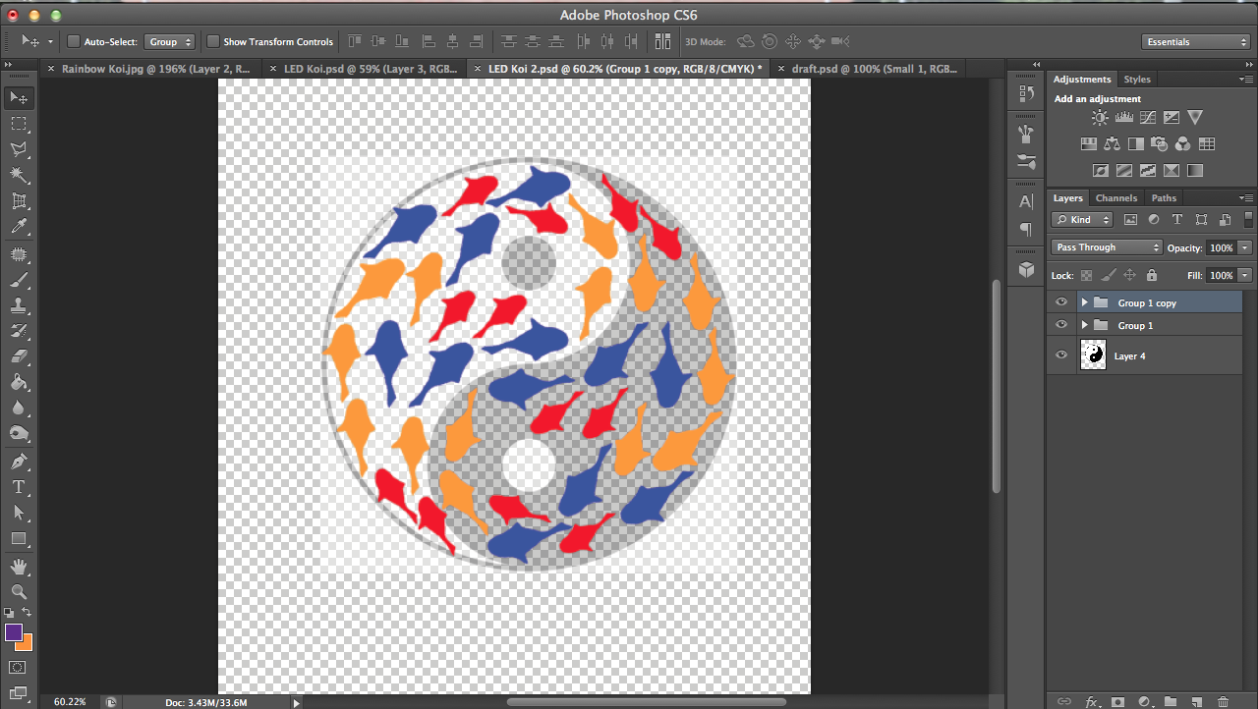
Task: Switch to the Channels tab
Action: pyautogui.click(x=1116, y=197)
